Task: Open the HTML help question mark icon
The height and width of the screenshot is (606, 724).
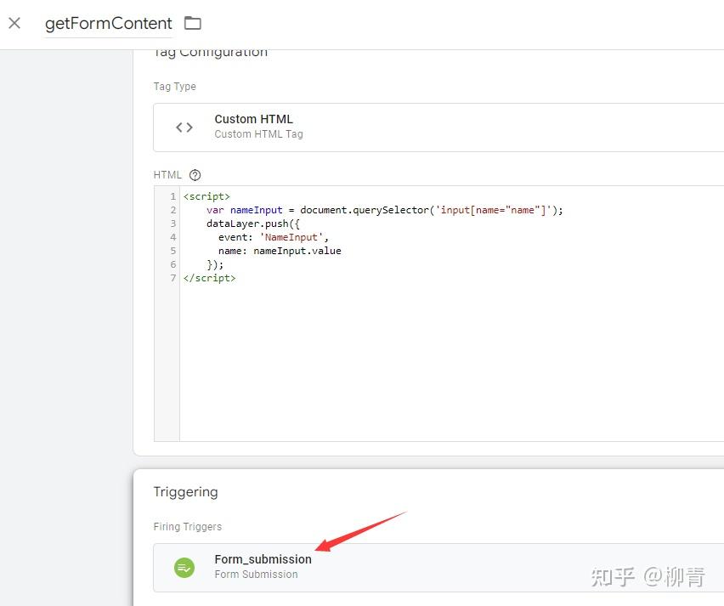Action: [x=195, y=174]
